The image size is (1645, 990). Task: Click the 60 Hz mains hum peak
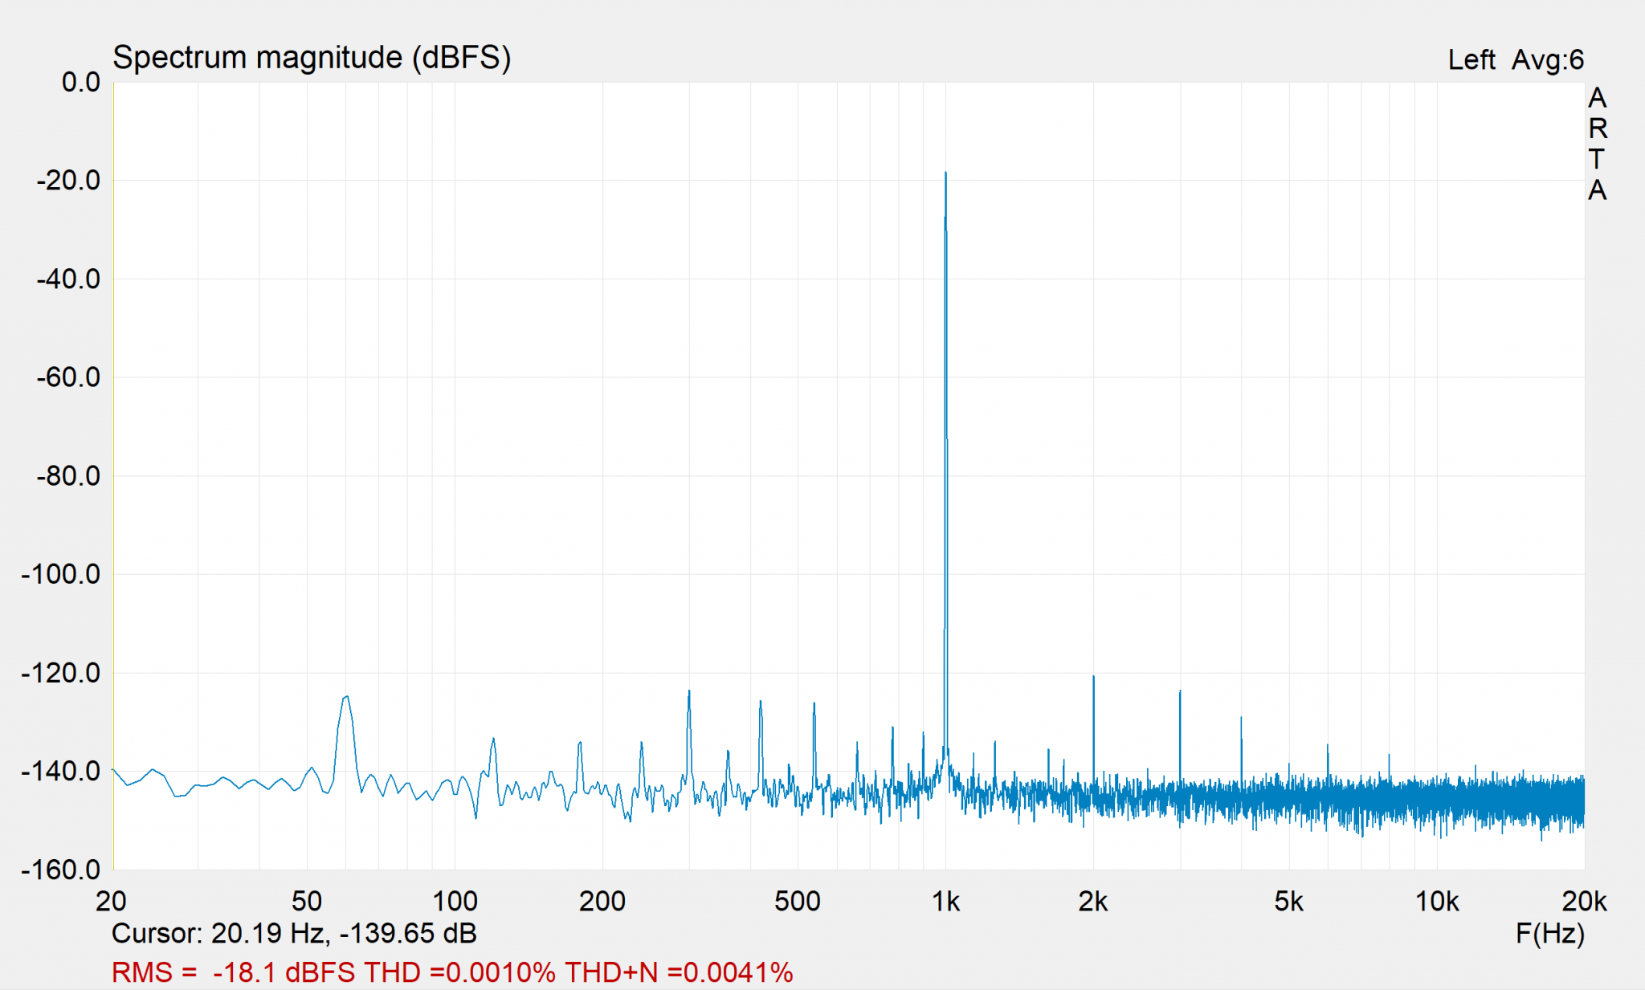click(345, 697)
